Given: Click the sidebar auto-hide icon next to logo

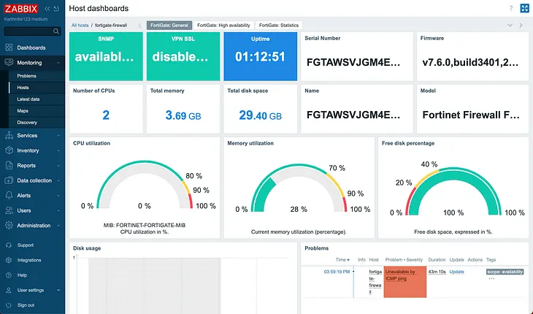Looking at the screenshot, I should point(56,9).
